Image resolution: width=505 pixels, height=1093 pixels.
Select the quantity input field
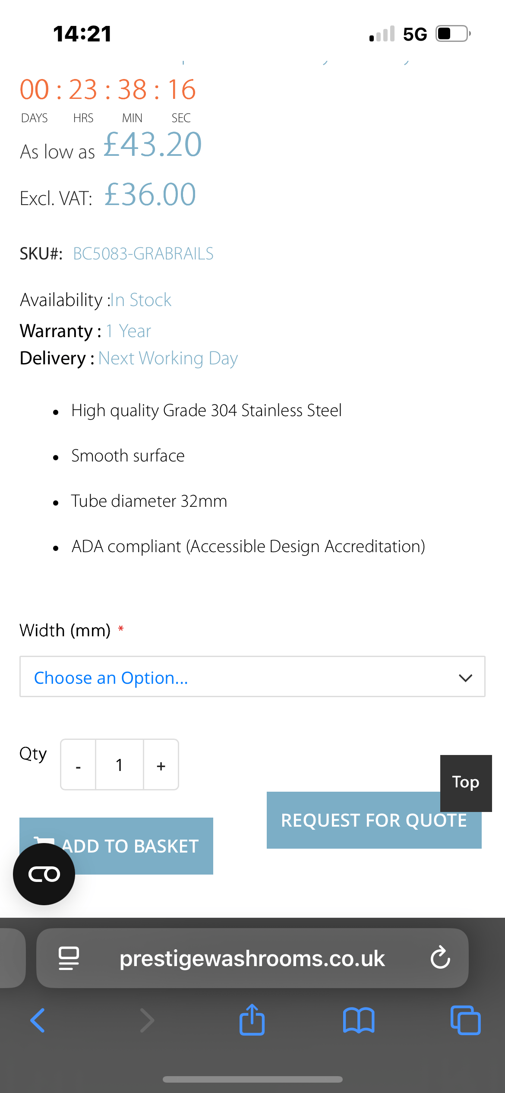pos(120,765)
